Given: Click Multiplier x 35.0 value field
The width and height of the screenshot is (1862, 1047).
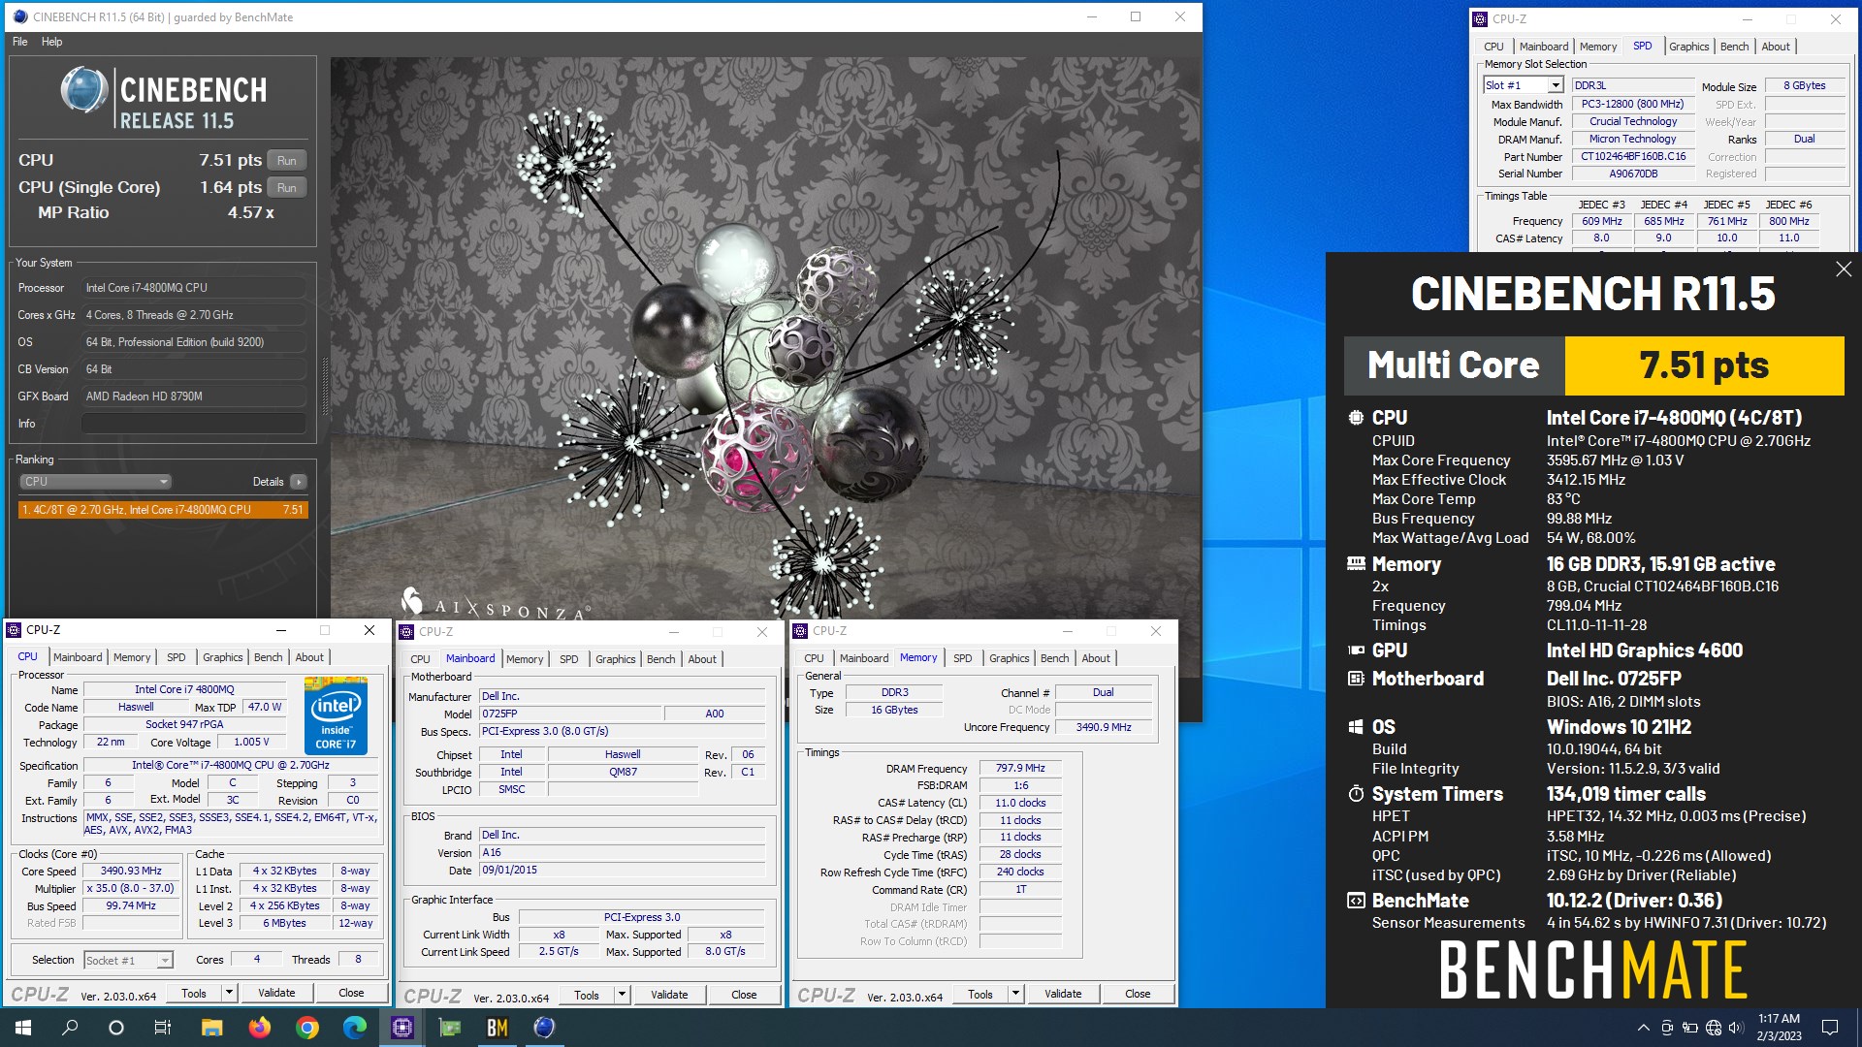Looking at the screenshot, I should (x=131, y=889).
